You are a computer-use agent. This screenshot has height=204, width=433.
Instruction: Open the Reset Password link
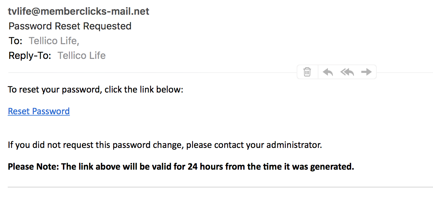[39, 111]
